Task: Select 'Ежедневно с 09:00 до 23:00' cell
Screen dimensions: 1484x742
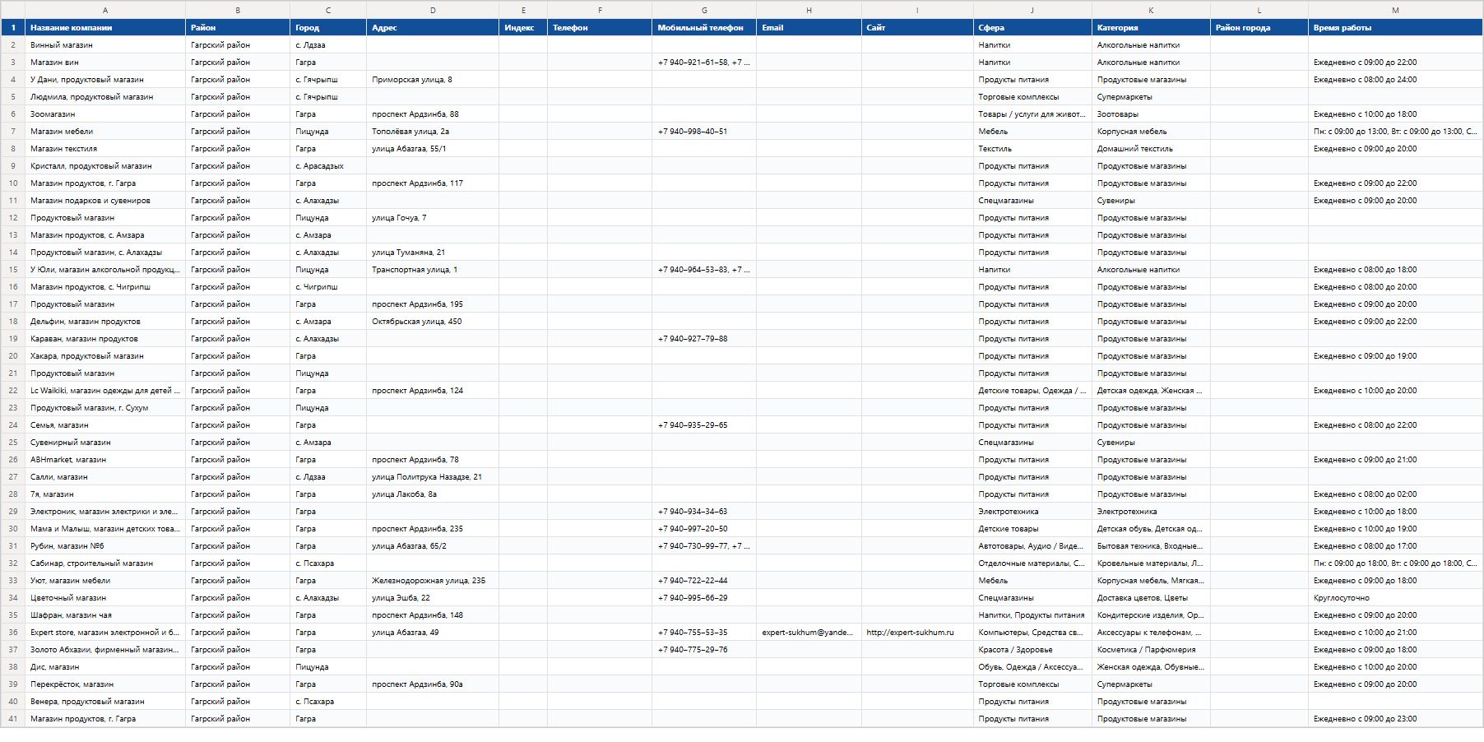Action: coord(1395,719)
